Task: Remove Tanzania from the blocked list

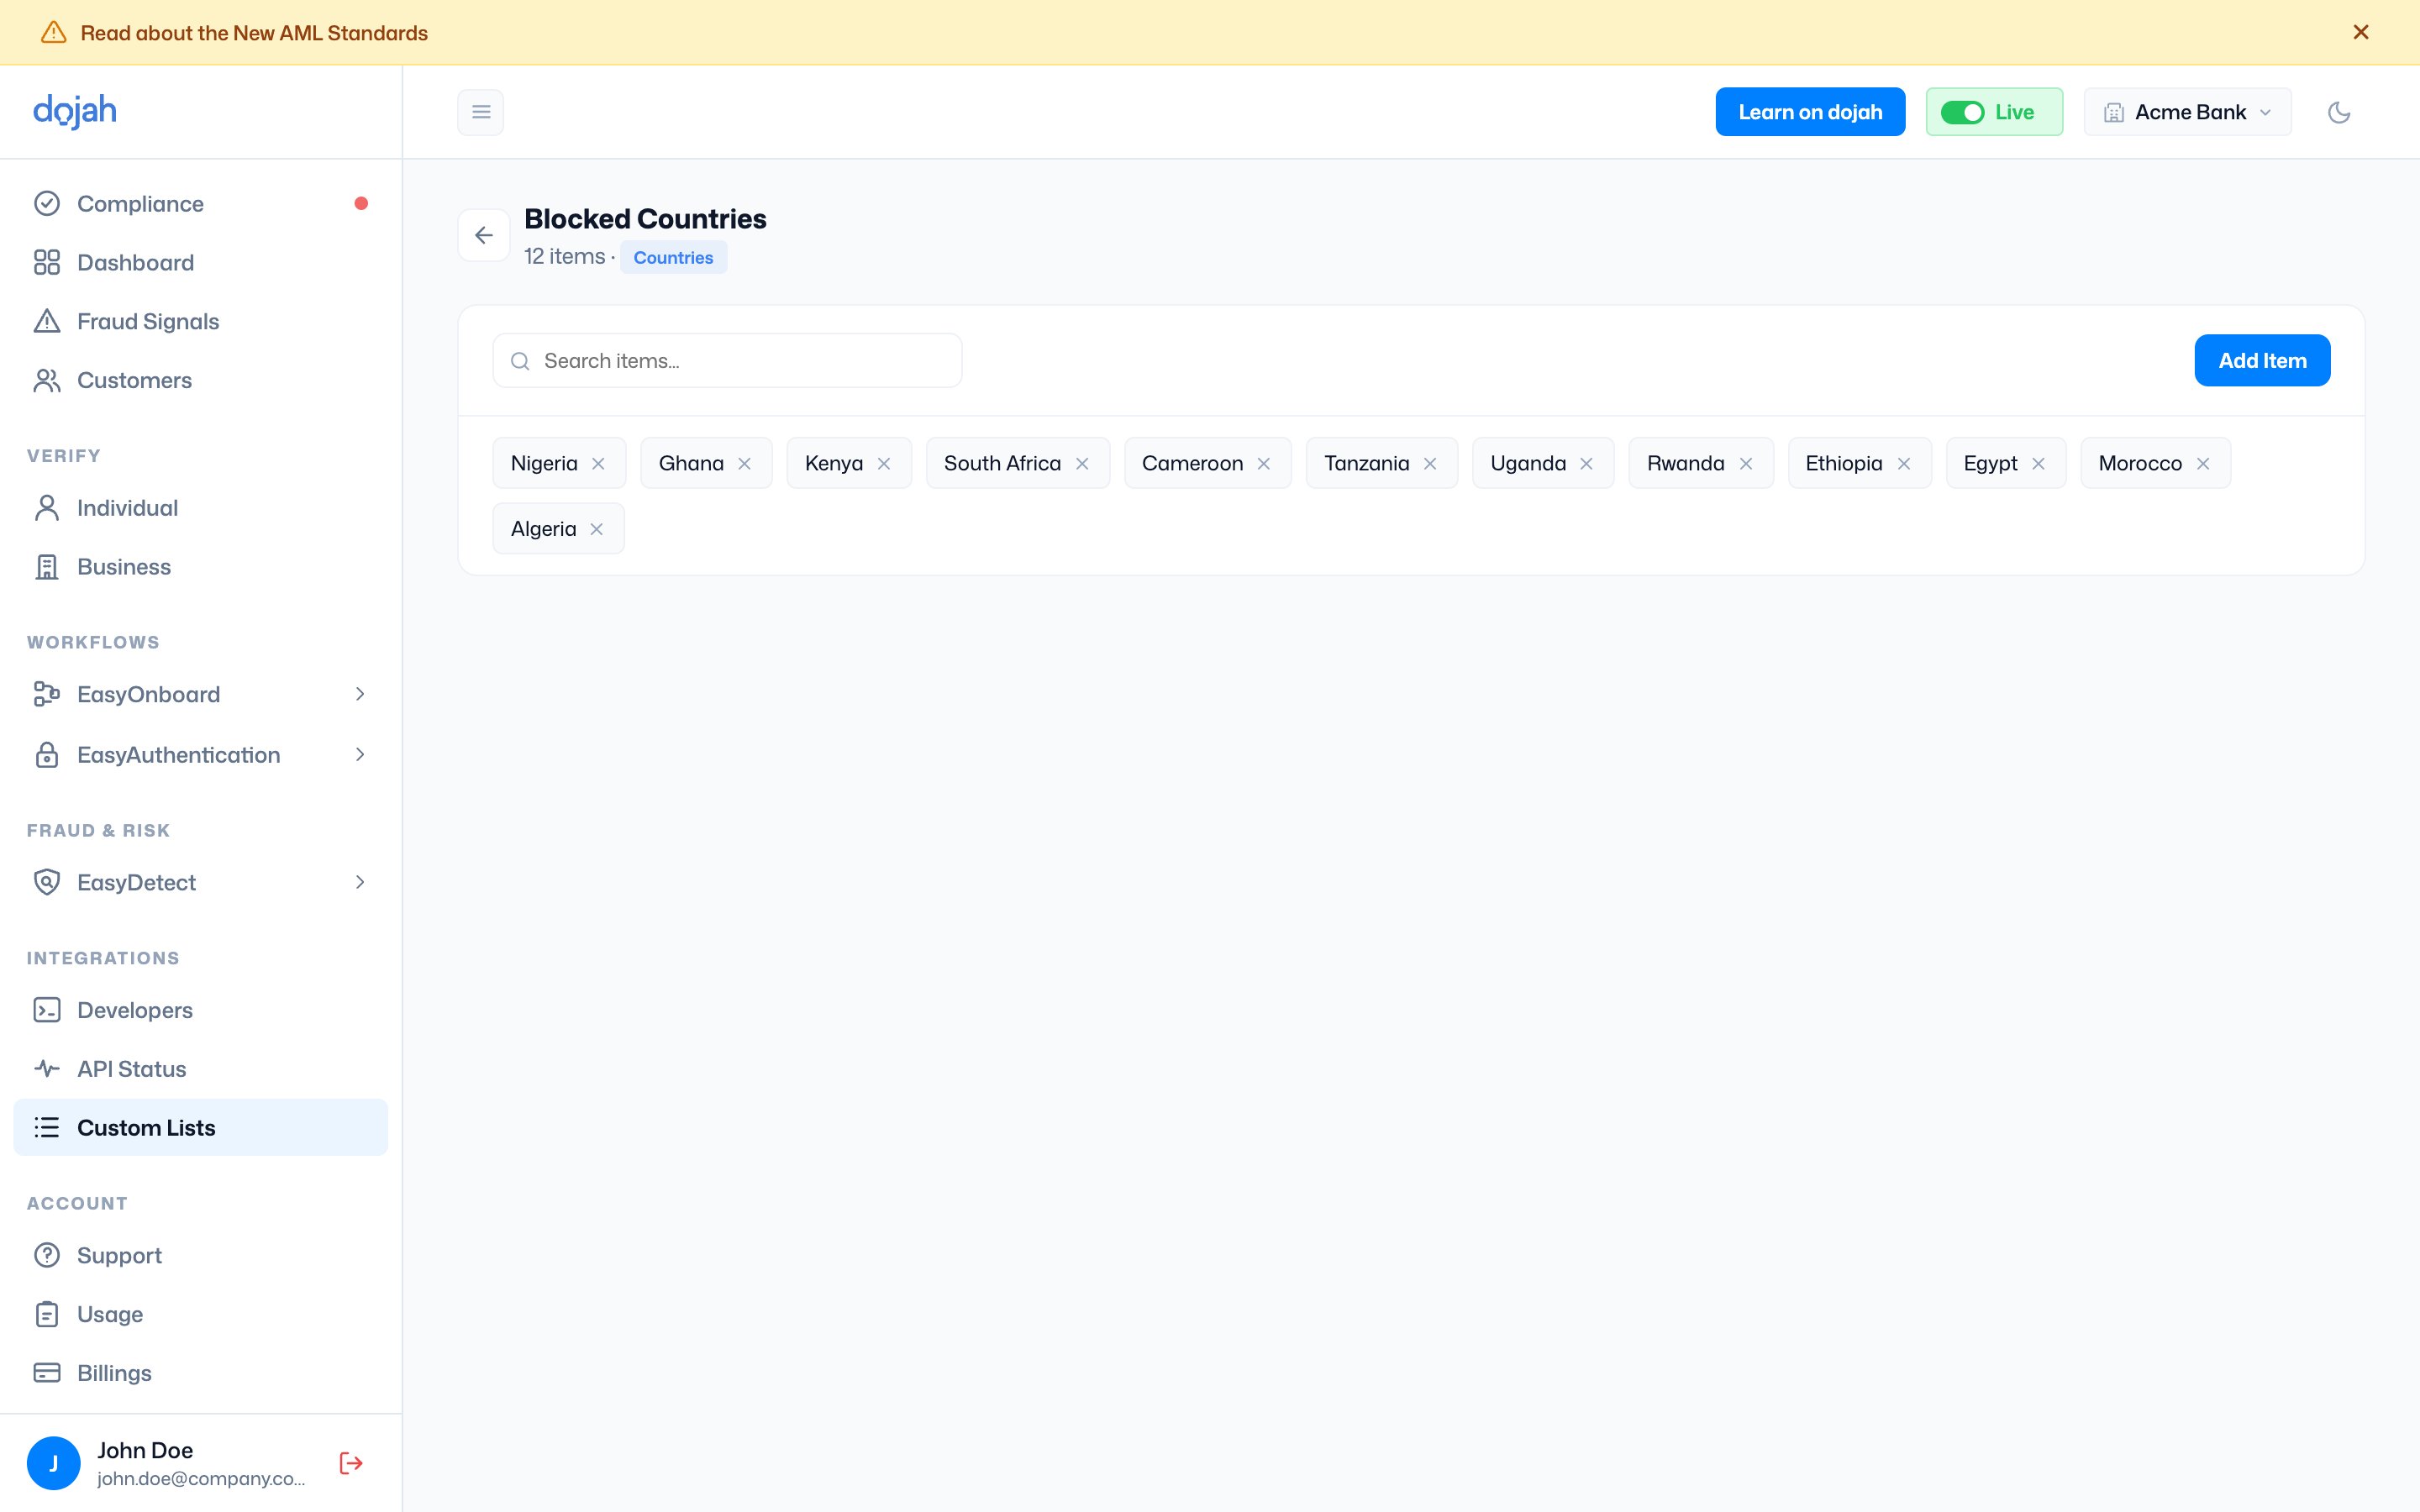Action: click(1430, 463)
